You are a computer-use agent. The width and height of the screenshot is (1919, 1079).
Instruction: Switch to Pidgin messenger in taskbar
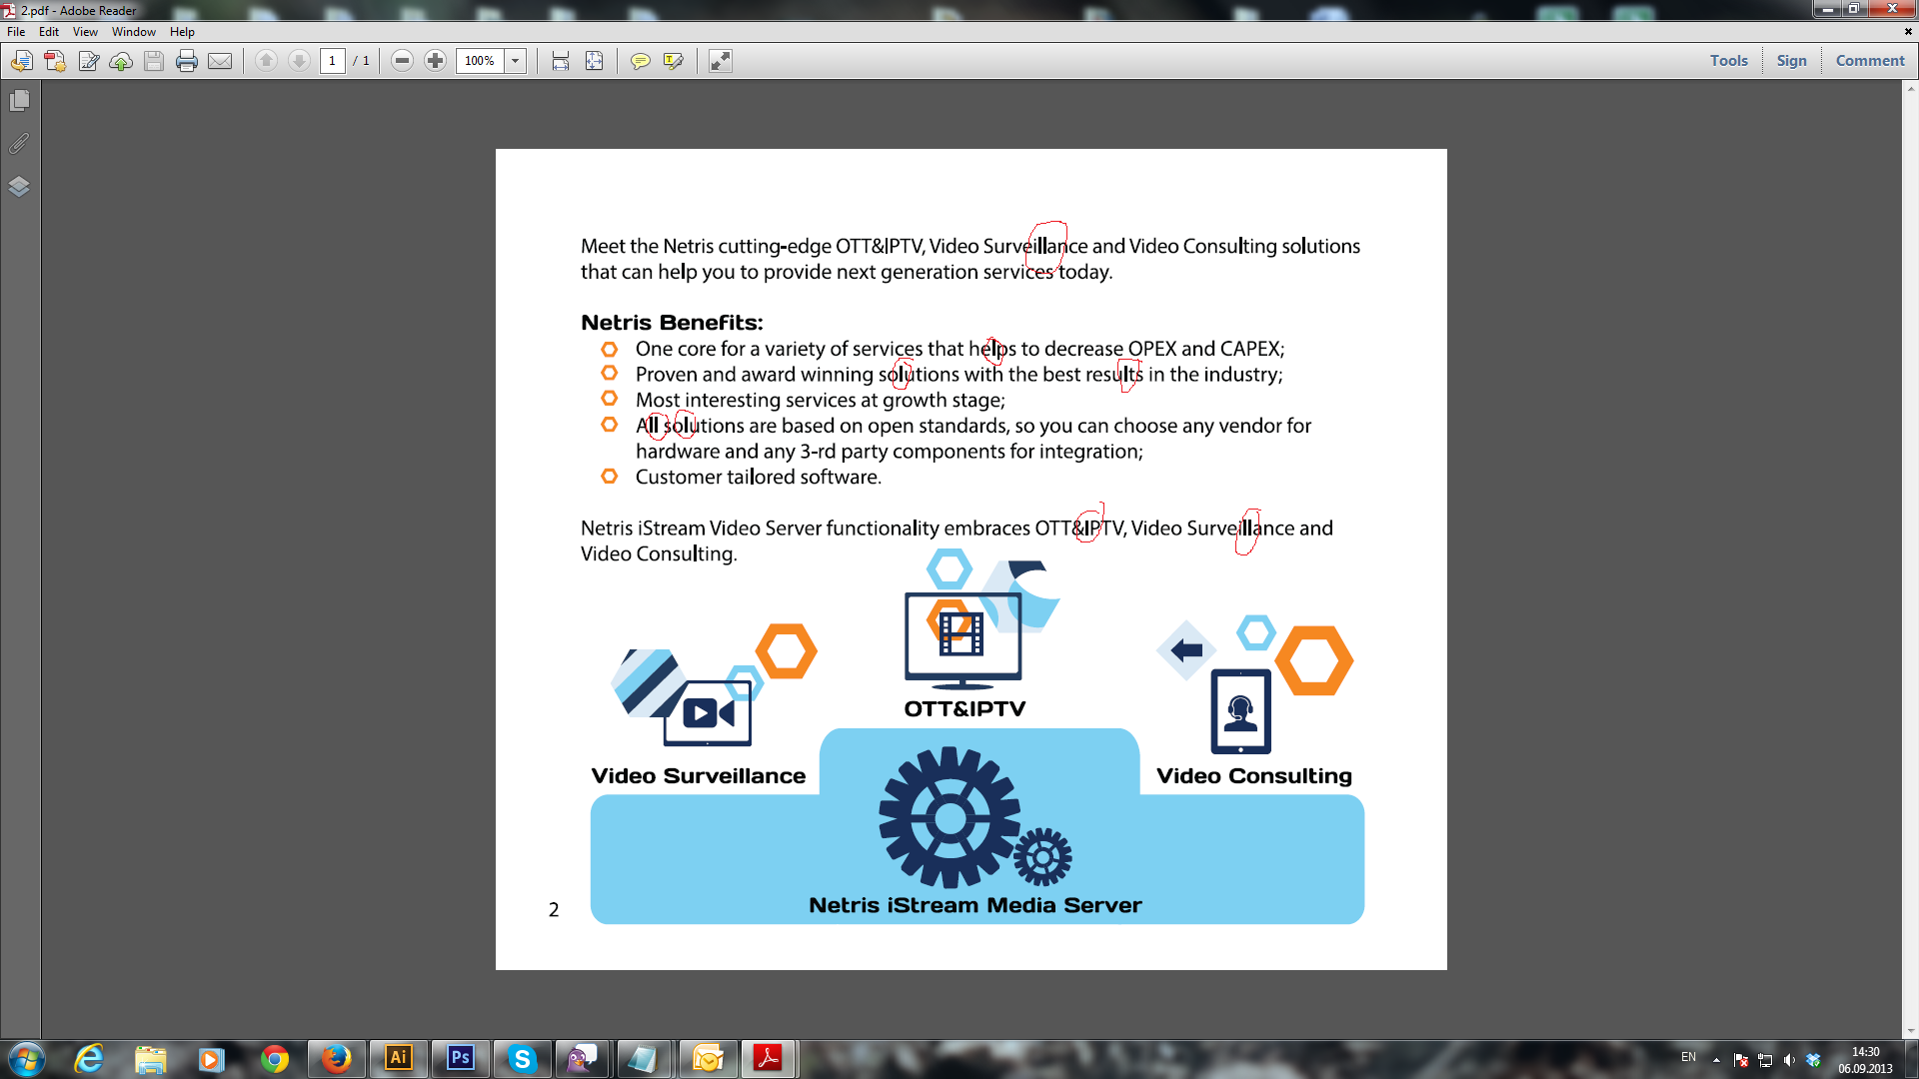pos(583,1059)
